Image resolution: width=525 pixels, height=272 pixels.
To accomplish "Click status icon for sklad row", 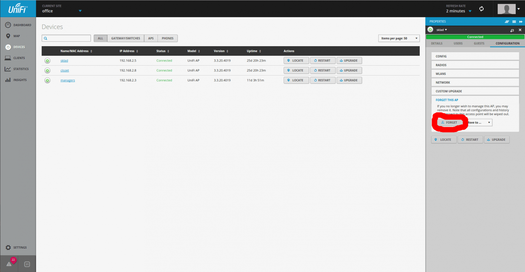I will click(x=48, y=60).
